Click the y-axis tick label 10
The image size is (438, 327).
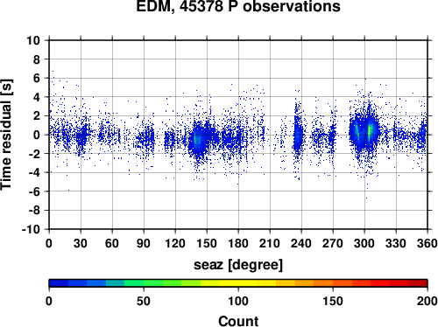tap(33, 40)
